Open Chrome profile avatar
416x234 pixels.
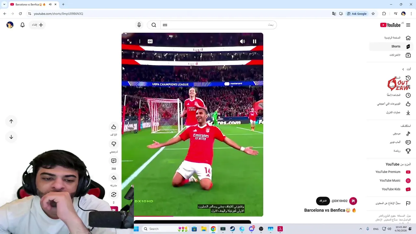(403, 14)
